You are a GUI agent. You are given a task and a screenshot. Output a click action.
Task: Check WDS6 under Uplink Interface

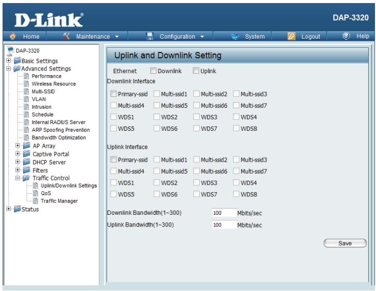tap(156, 194)
